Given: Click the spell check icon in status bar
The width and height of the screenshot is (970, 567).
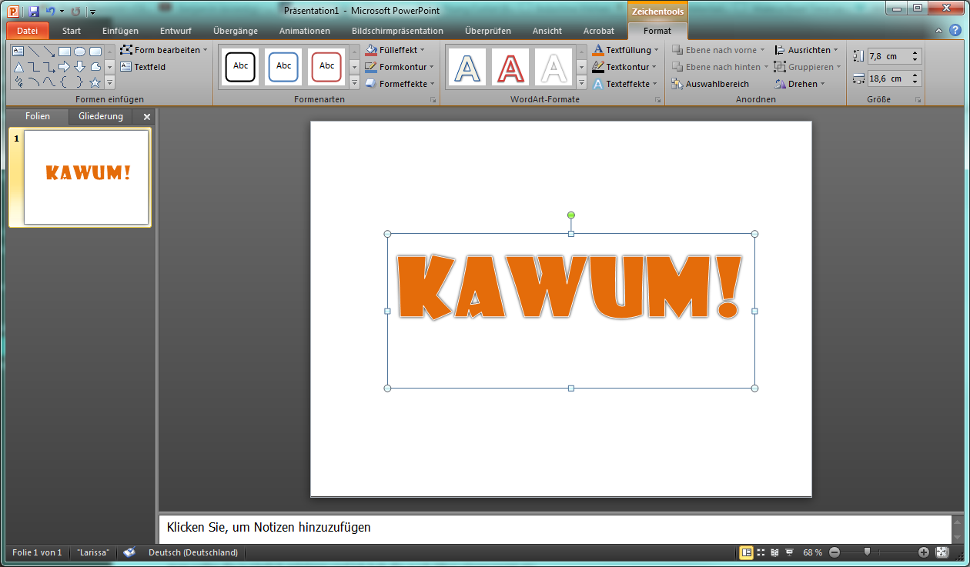Looking at the screenshot, I should (129, 552).
